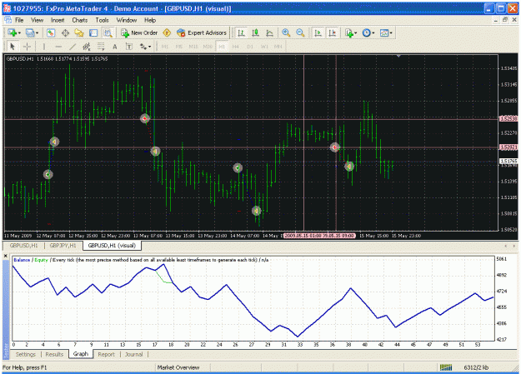
Task: Close the Tester panel with its X
Action: (6, 256)
